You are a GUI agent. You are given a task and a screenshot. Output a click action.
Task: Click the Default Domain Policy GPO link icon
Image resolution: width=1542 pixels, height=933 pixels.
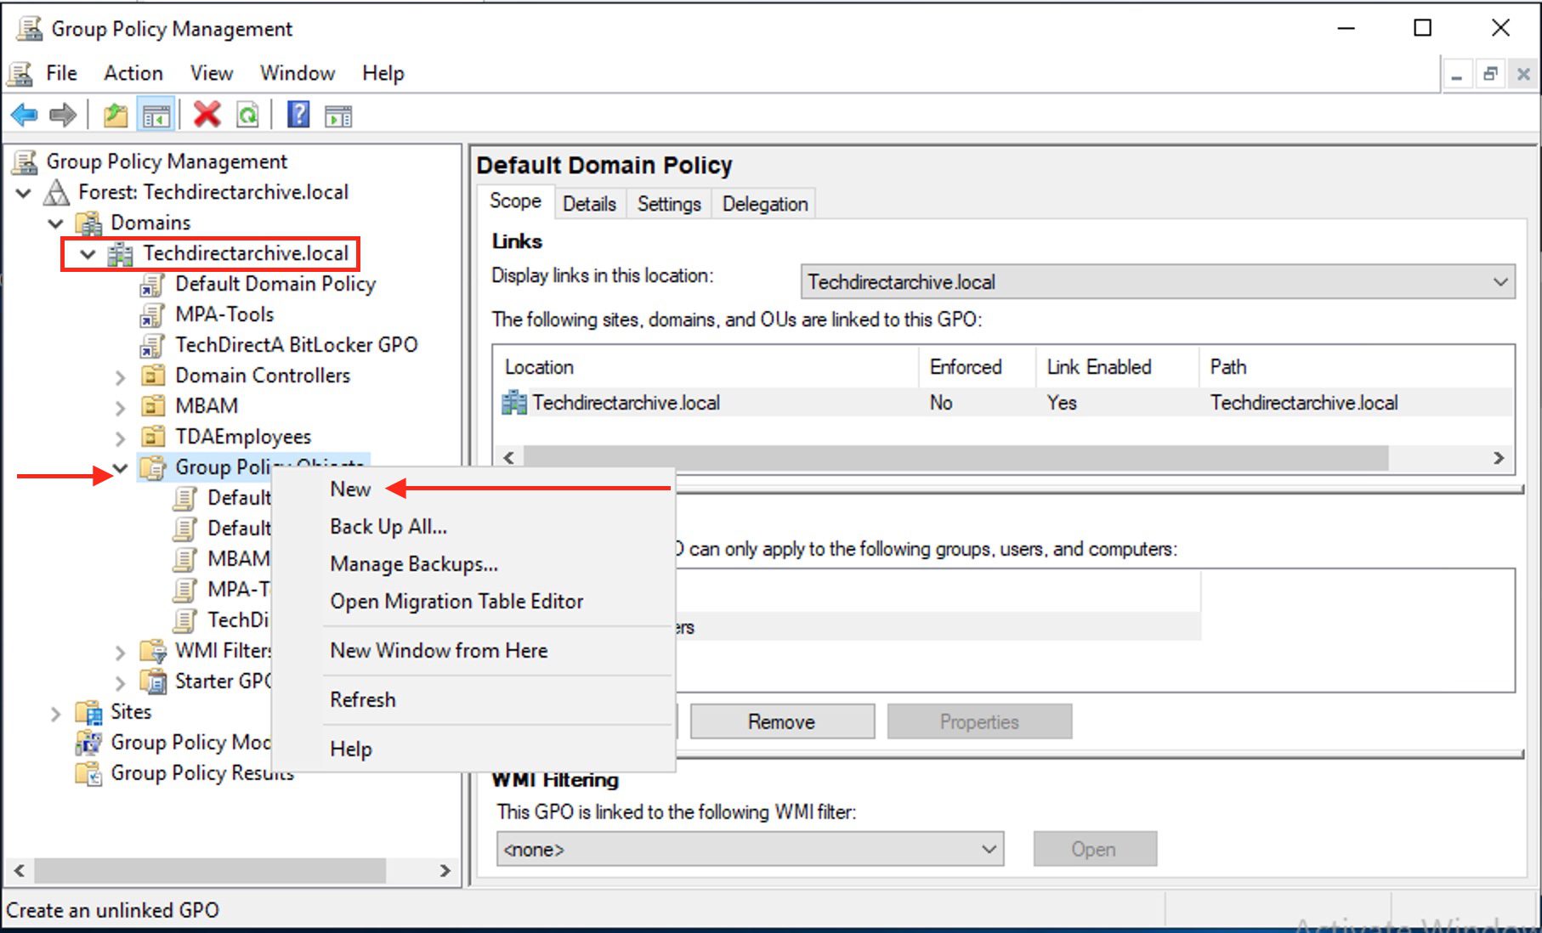[x=151, y=285]
